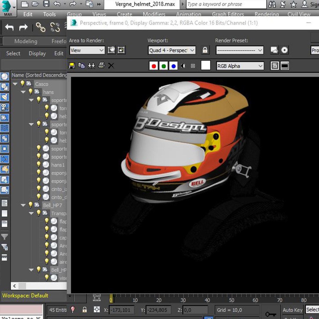
Task: Save rendered image with yellow disk icon
Action: (x=72, y=66)
